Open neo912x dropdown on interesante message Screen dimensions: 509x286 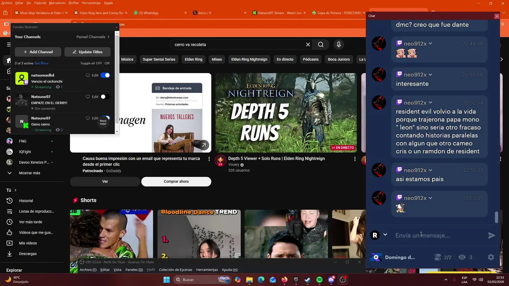coord(430,75)
